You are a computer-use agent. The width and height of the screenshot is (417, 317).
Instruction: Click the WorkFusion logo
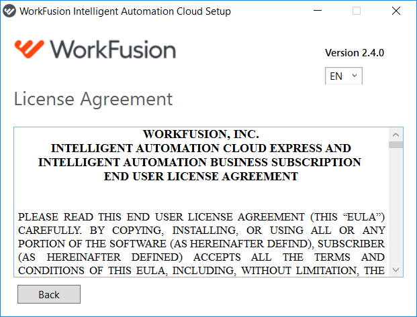(95, 50)
